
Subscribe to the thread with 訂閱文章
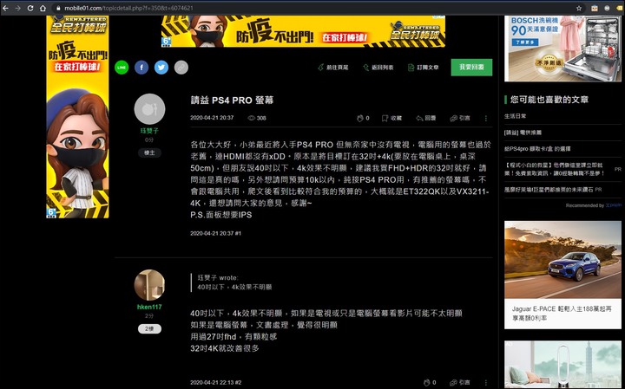tap(424, 68)
